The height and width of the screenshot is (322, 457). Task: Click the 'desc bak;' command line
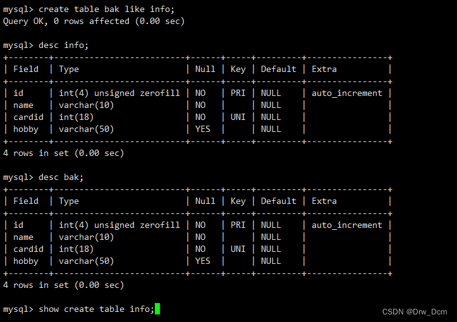43,177
